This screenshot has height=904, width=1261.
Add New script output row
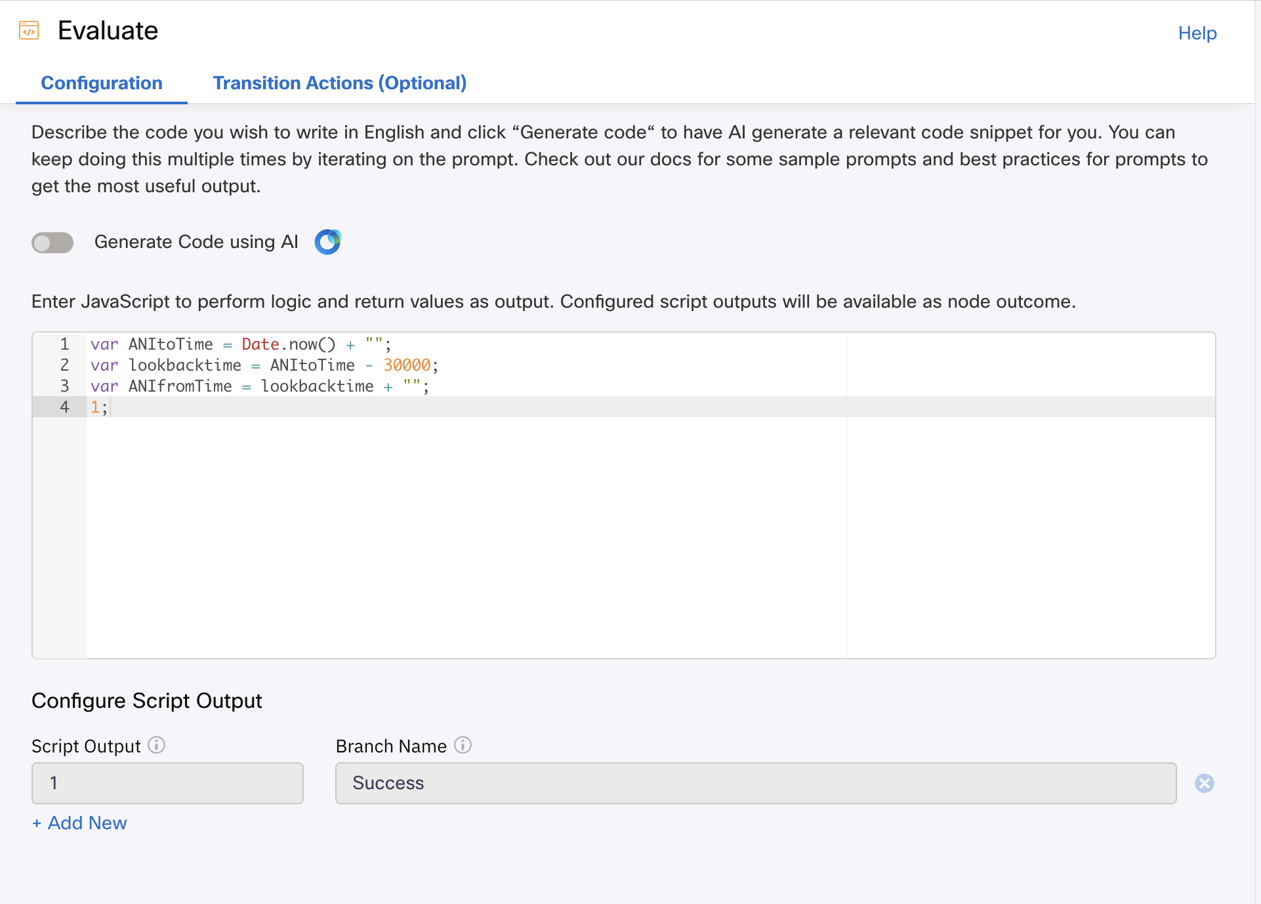click(79, 823)
